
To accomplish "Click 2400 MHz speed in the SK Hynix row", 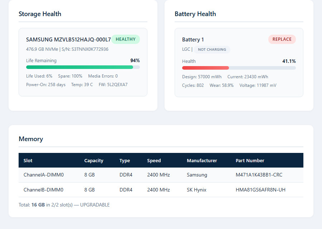I will (x=158, y=190).
